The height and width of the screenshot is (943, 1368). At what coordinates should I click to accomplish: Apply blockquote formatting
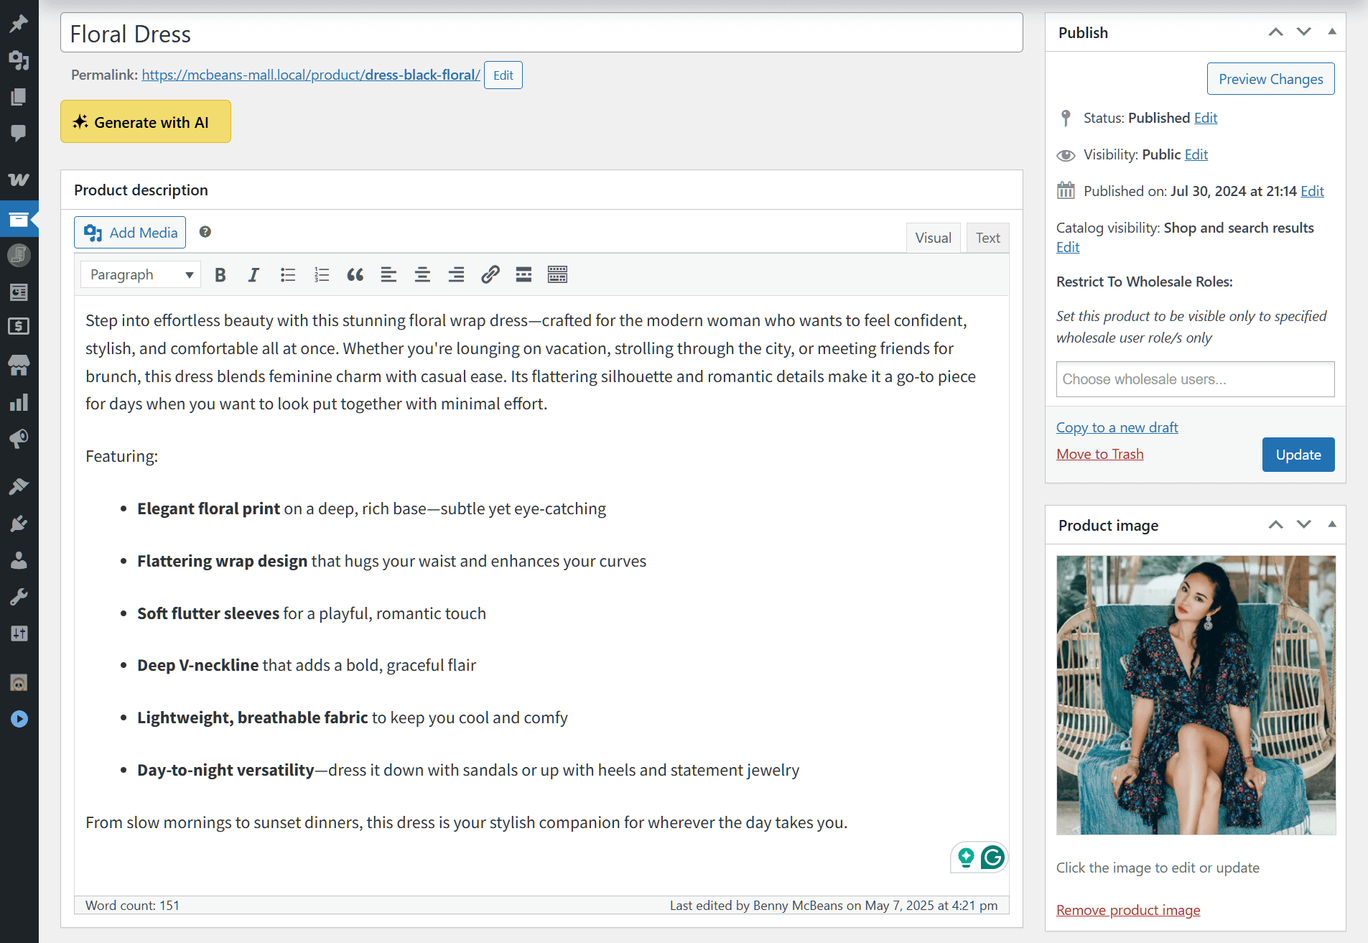pos(355,275)
